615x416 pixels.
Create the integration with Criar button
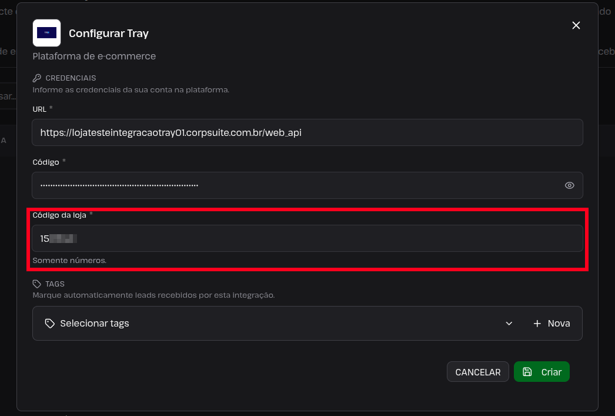[542, 372]
